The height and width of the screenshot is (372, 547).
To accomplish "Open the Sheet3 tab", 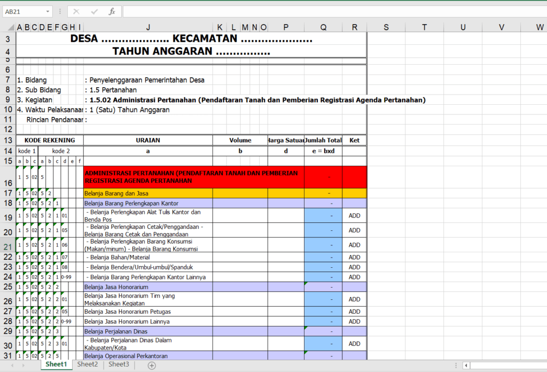I will (x=119, y=365).
